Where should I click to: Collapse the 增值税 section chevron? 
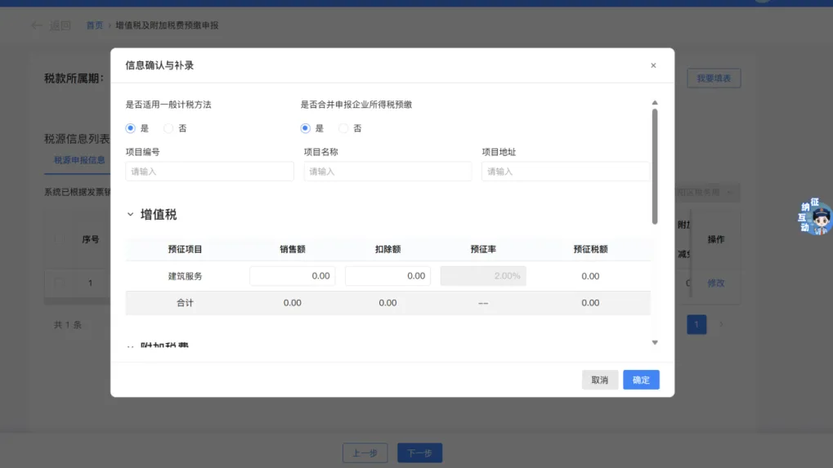tap(130, 214)
